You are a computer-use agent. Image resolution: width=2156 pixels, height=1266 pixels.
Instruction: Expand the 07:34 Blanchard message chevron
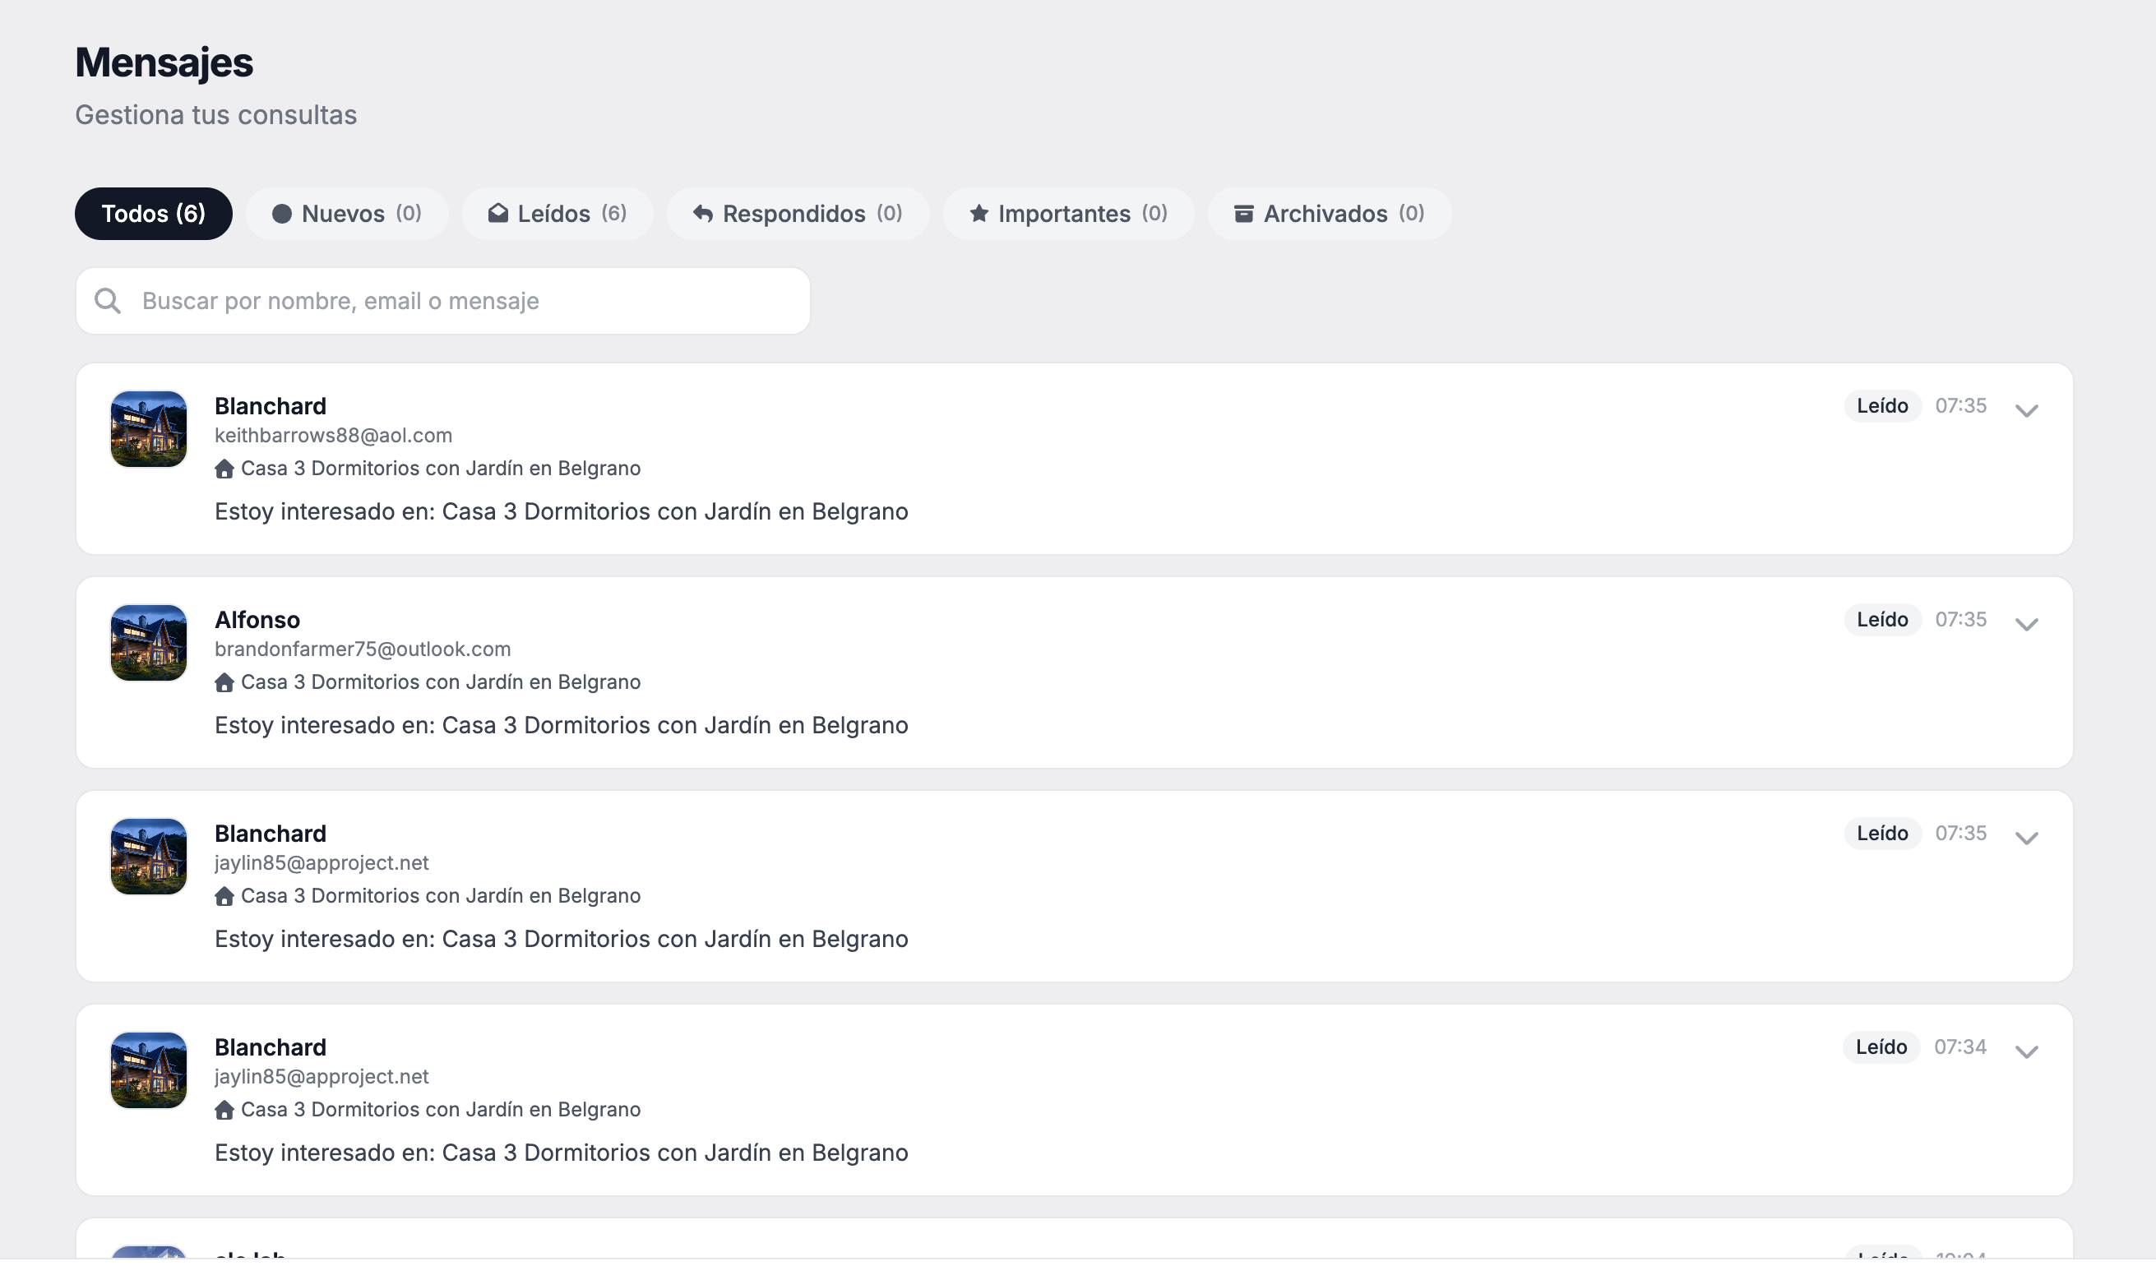[x=2026, y=1052]
